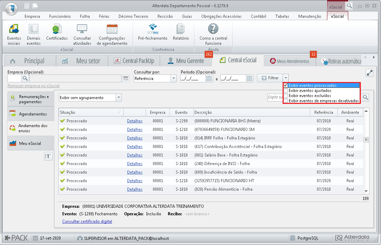Open the Meu eSocial sidebar section
Image resolution: width=381 pixels, height=245 pixels.
[31, 143]
